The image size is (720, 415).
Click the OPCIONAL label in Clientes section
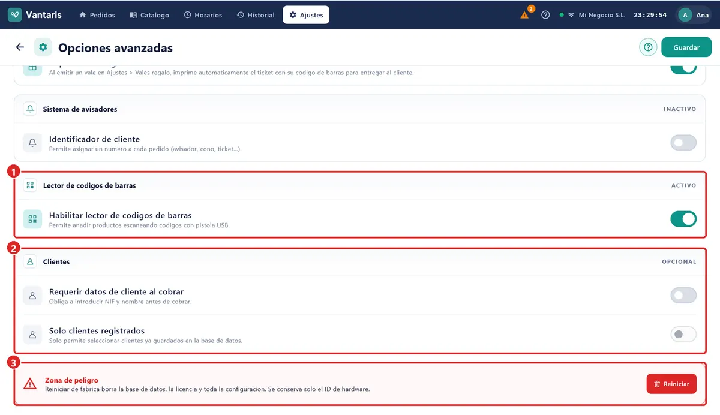point(679,261)
